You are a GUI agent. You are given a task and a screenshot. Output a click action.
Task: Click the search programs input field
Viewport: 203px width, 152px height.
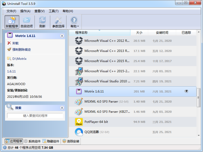coord(35,116)
